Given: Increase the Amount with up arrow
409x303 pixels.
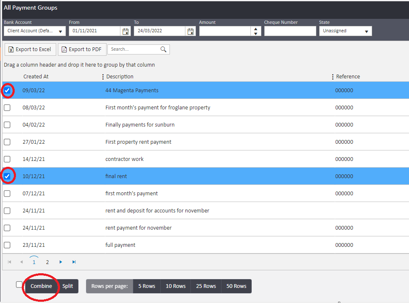Looking at the screenshot, I should click(255, 29).
